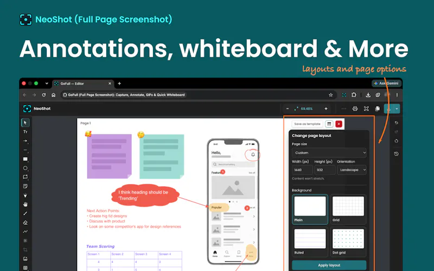Image resolution: width=434 pixels, height=271 pixels.
Task: Open Chrome three-dot menu
Action: (x=397, y=95)
